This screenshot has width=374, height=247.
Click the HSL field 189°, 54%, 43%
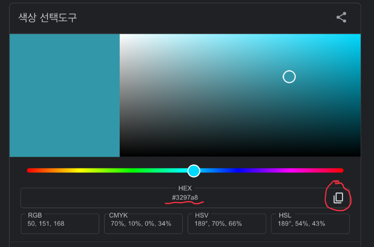coord(310,224)
